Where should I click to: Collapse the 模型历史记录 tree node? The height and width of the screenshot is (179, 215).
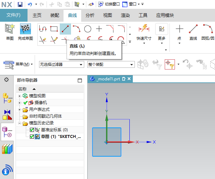(x=19, y=123)
